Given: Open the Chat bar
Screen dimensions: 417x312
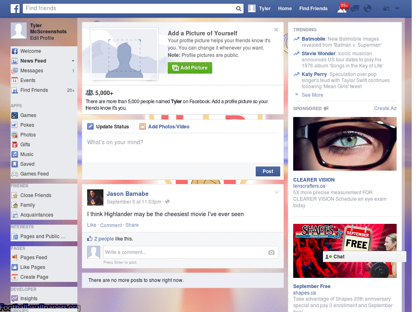Looking at the screenshot, I should tap(364, 257).
